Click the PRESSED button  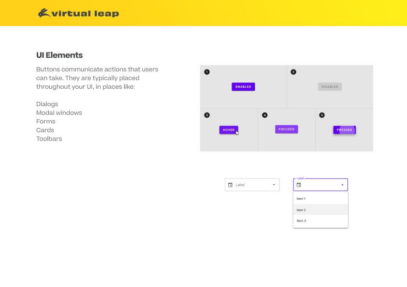[345, 130]
